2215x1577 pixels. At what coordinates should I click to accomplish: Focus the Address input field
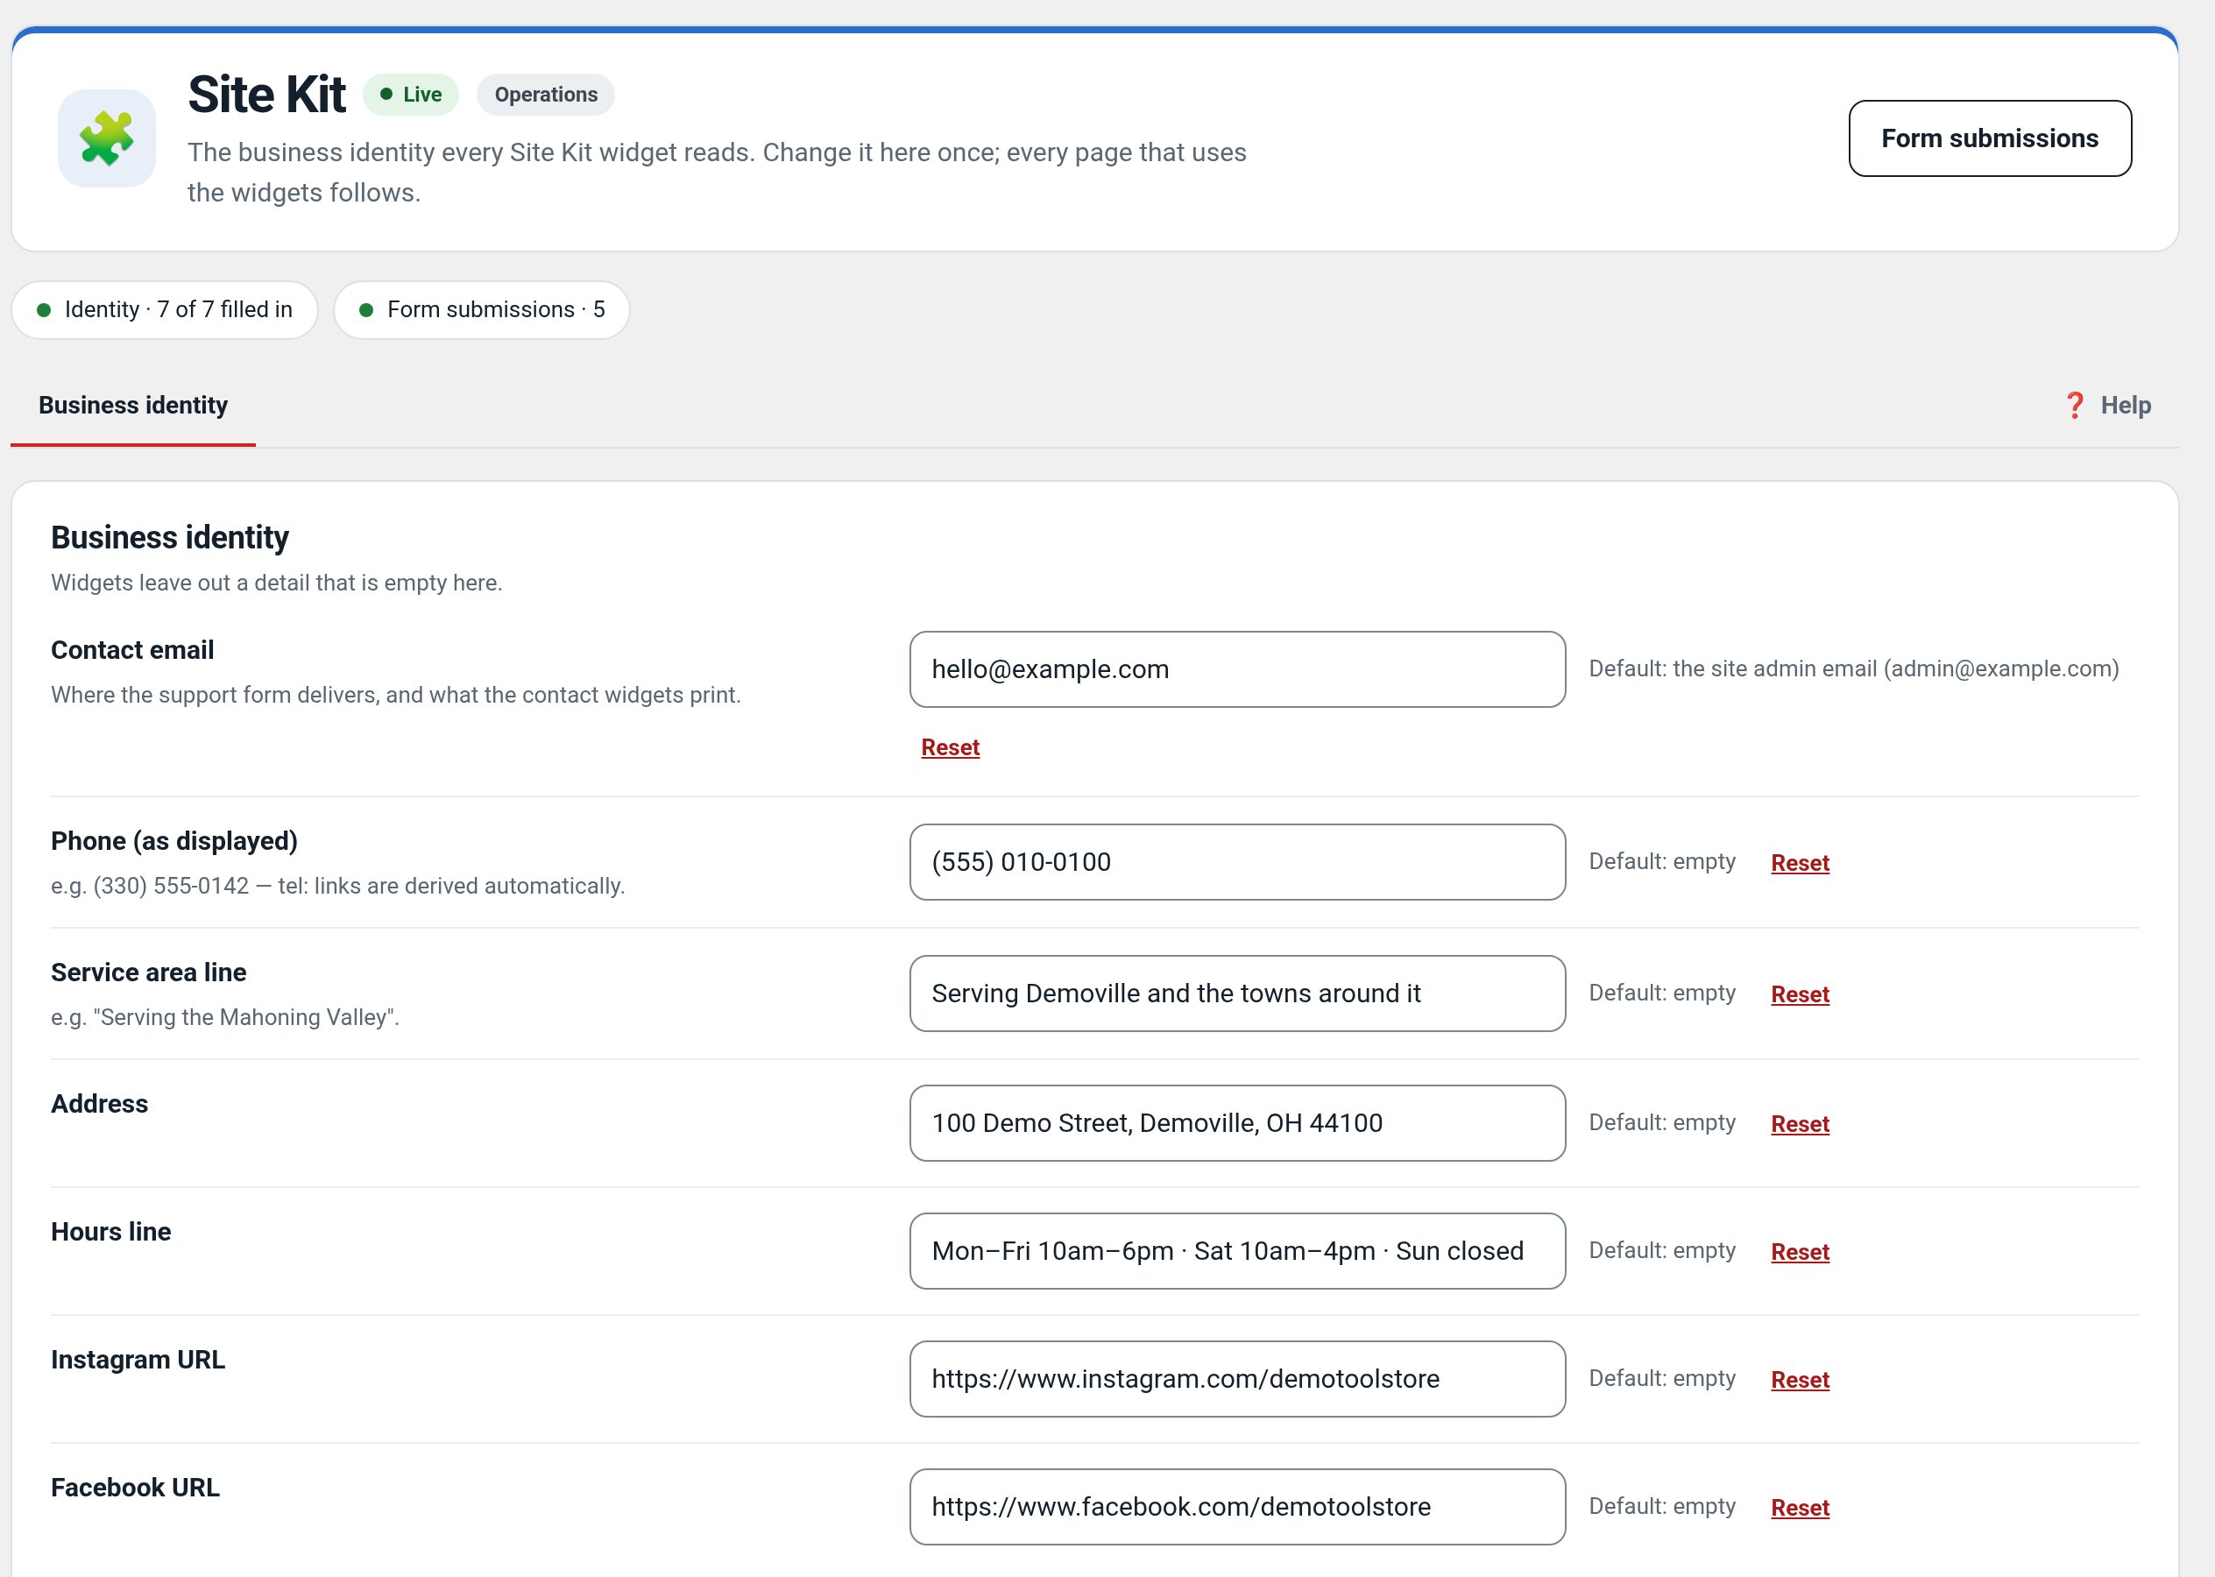[1237, 1122]
